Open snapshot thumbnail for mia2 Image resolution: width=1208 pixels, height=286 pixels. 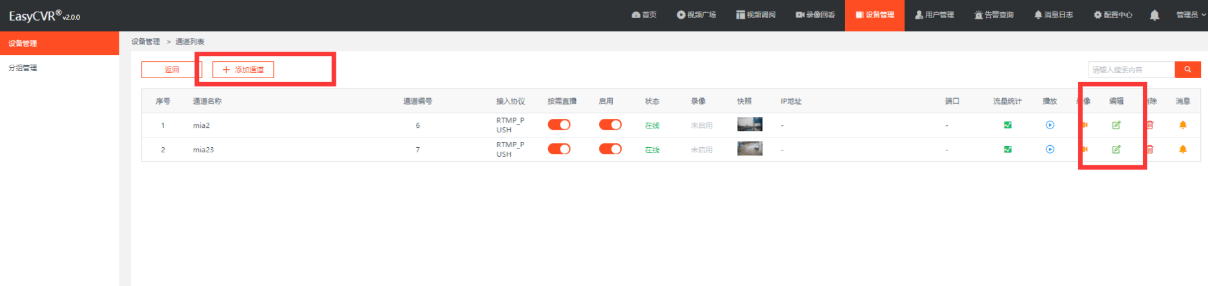750,125
